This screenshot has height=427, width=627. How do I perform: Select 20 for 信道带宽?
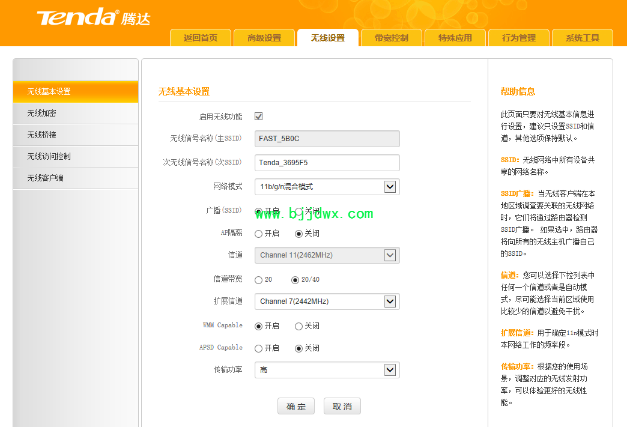(259, 280)
